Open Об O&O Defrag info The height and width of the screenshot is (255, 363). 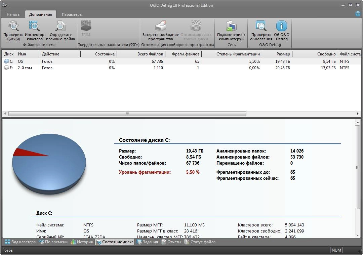[282, 31]
